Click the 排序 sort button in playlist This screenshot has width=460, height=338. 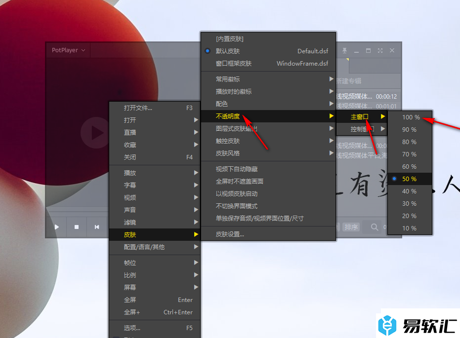click(x=351, y=227)
